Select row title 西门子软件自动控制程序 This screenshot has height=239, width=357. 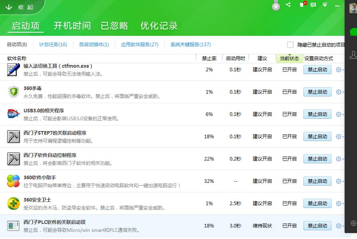(x=50, y=155)
